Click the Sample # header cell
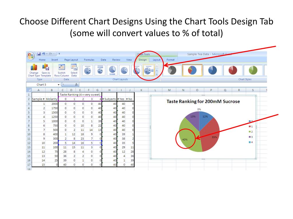293x219 pixels. 39,99
